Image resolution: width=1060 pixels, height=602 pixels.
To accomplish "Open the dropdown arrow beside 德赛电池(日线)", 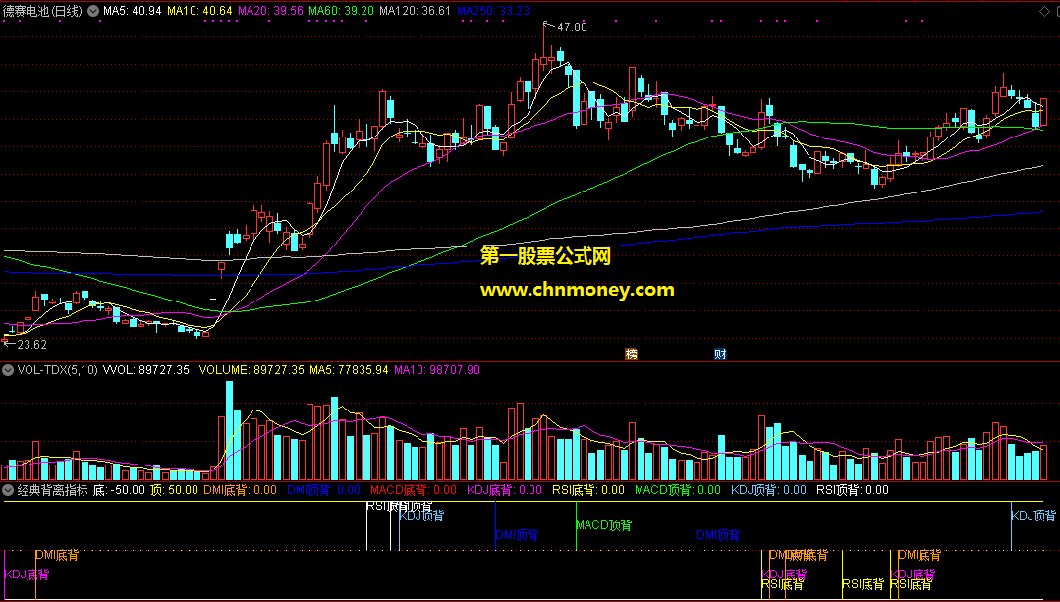I will tap(93, 11).
